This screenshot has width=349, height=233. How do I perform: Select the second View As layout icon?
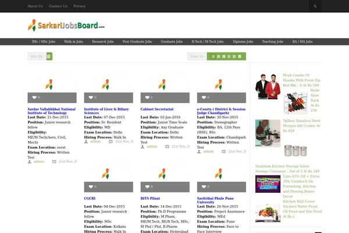(x=218, y=57)
